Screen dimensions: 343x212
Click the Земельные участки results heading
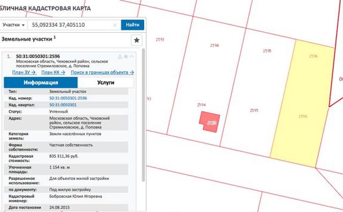coord(27,39)
